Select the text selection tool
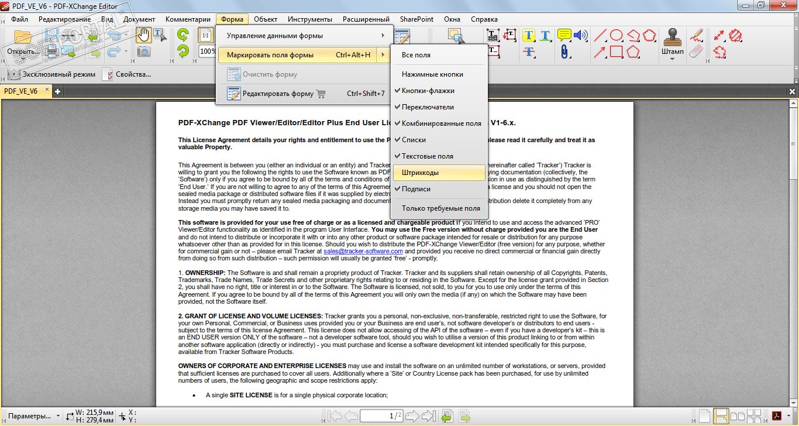 click(x=160, y=35)
